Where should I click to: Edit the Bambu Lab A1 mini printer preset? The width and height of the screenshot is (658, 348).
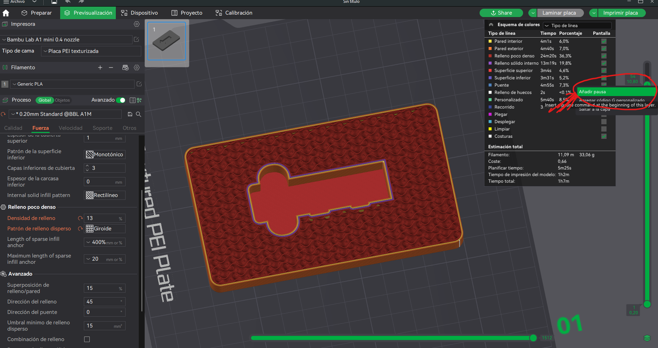136,39
